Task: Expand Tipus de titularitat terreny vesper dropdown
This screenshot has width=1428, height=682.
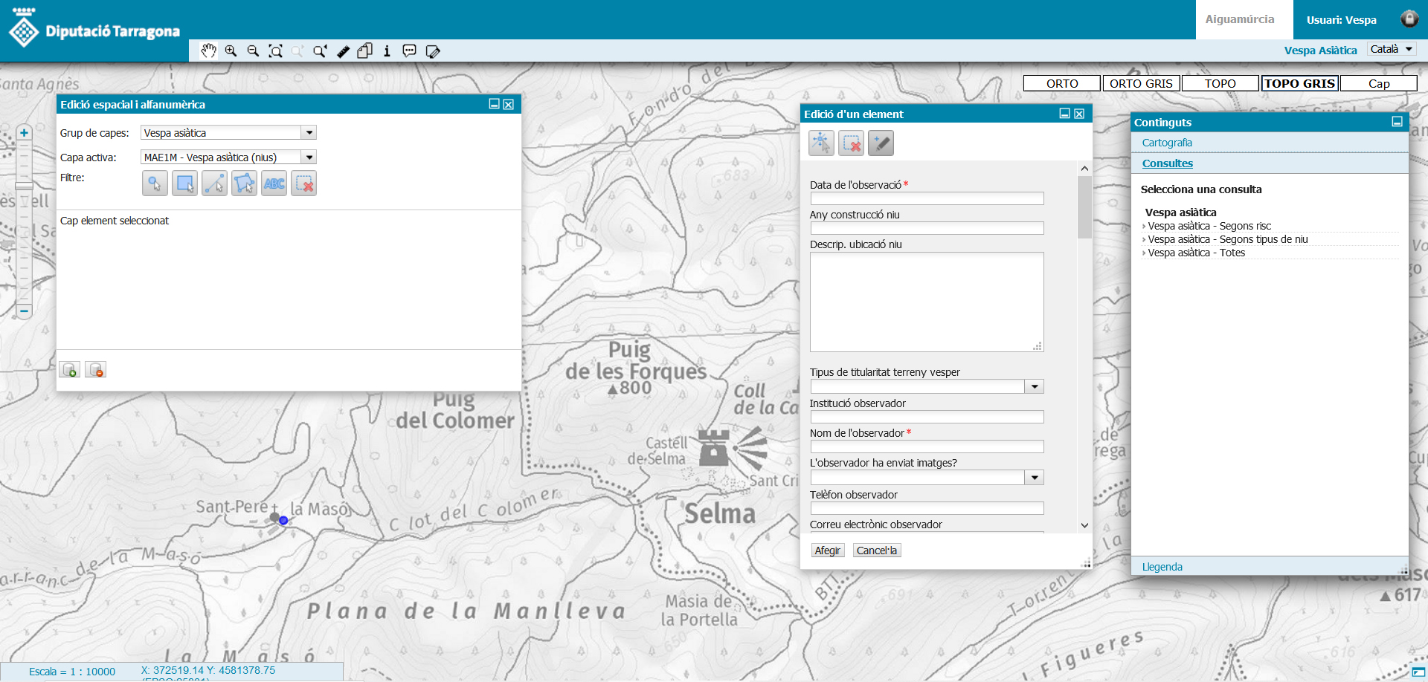Action: 1034,387
